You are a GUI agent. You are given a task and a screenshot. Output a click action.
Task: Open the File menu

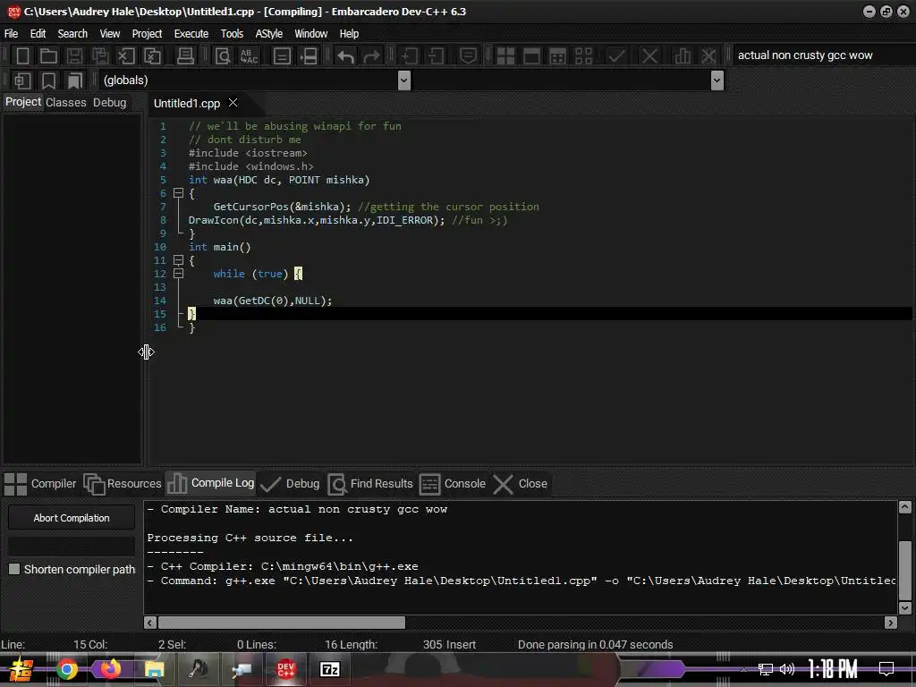(x=11, y=33)
